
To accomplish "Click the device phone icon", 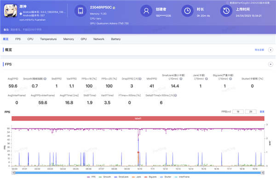I will click(80, 11).
